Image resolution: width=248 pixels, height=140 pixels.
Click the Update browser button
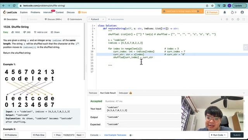[239, 5]
